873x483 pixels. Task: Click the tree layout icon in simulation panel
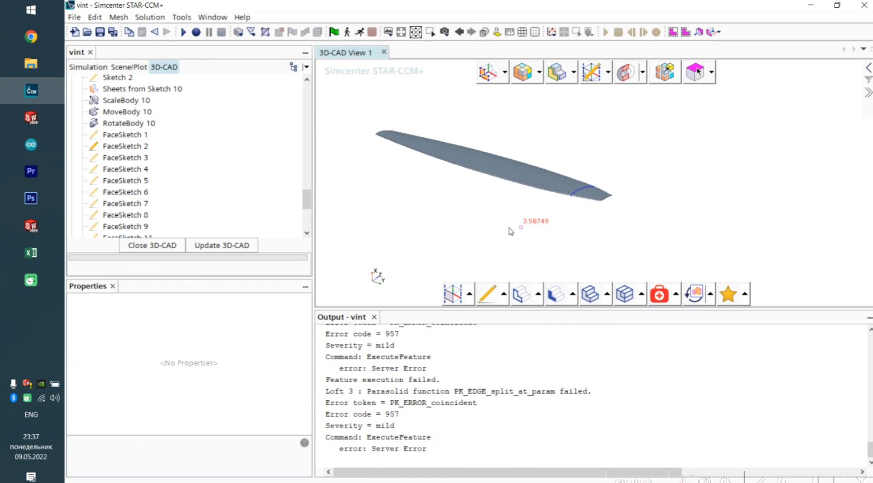coord(293,67)
